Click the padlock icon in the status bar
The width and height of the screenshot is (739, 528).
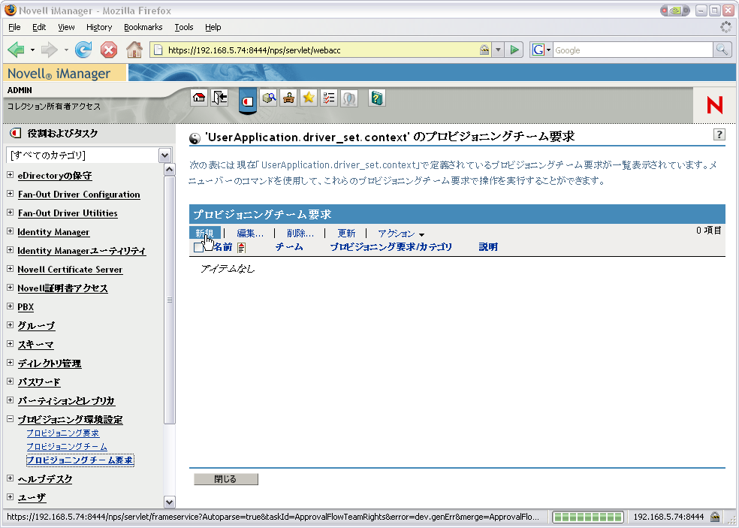[715, 516]
